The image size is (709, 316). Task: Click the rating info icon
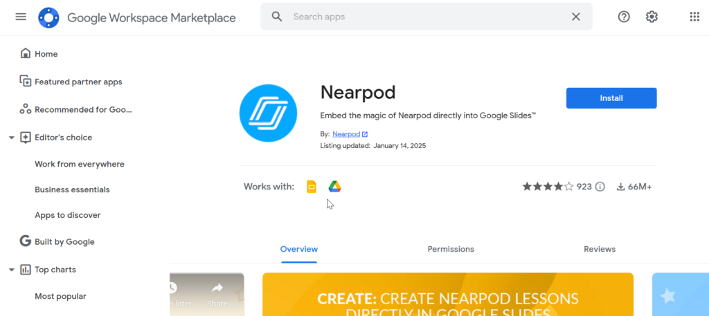(x=600, y=187)
